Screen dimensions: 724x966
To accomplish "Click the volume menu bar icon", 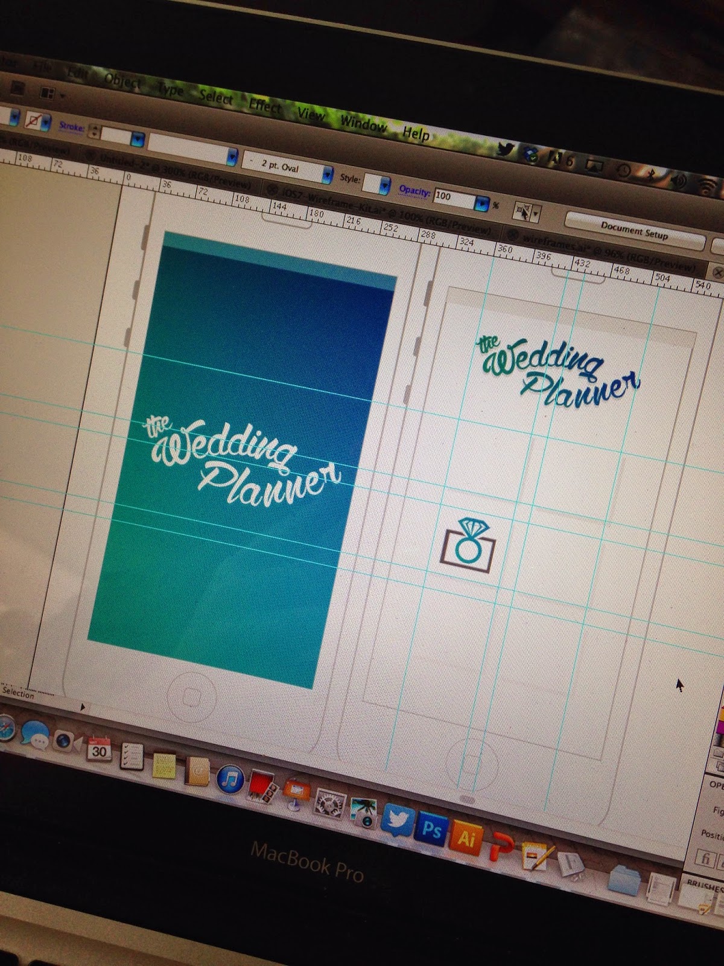I will coord(680,181).
